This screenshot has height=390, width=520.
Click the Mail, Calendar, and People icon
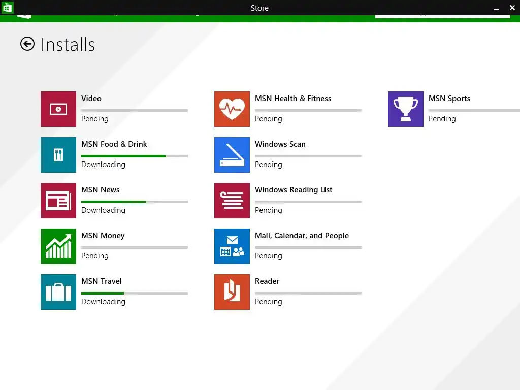[232, 246]
